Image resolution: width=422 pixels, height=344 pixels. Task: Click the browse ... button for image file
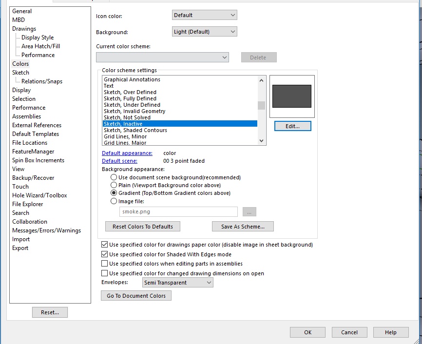(249, 212)
